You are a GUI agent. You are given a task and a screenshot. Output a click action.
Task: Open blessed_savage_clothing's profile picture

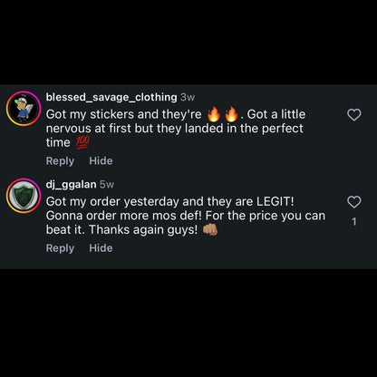(x=24, y=108)
